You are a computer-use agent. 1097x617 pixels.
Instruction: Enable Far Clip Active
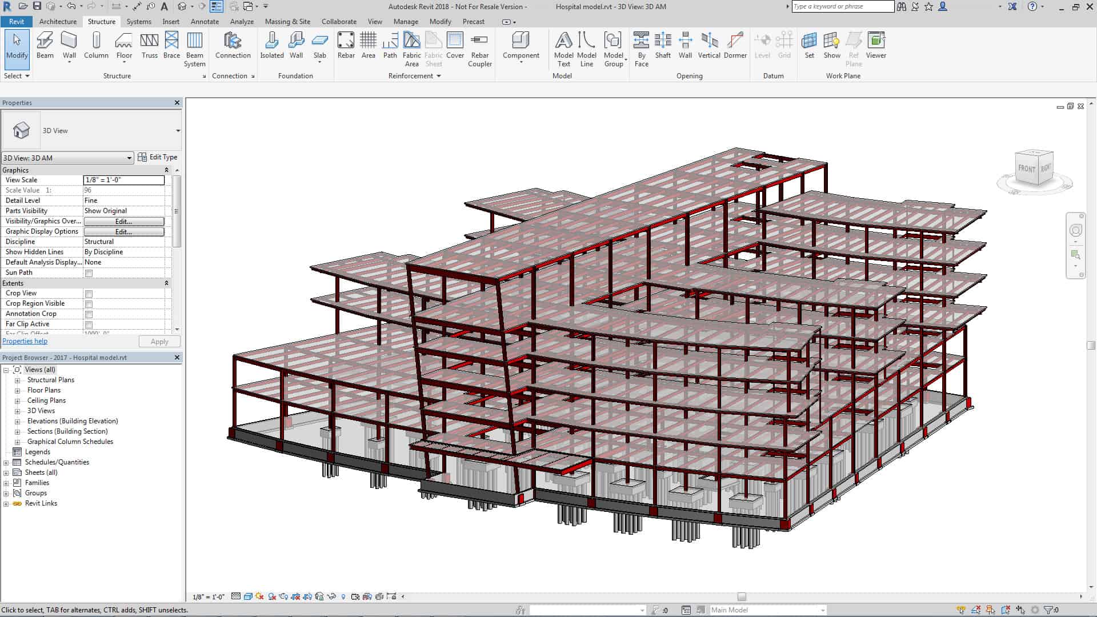point(89,324)
